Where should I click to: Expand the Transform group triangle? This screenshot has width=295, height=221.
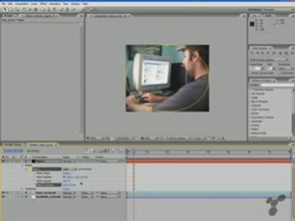22,189
